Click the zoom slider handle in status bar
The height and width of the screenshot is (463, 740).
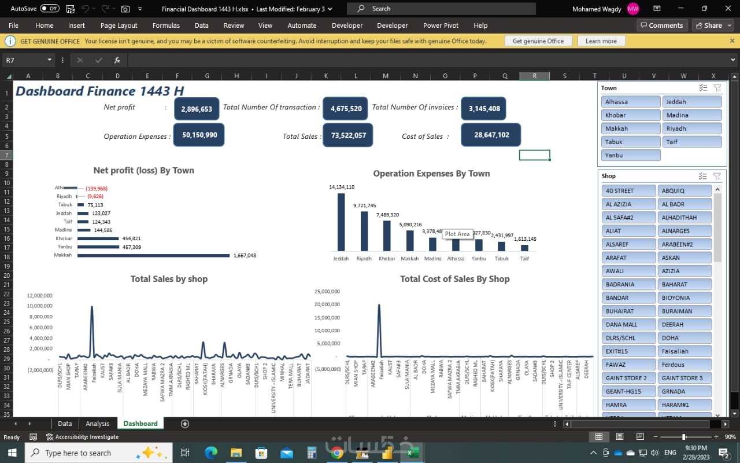(684, 437)
